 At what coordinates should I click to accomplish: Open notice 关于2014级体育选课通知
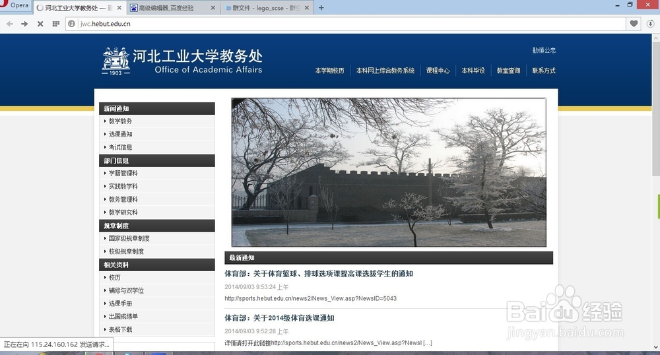point(279,318)
